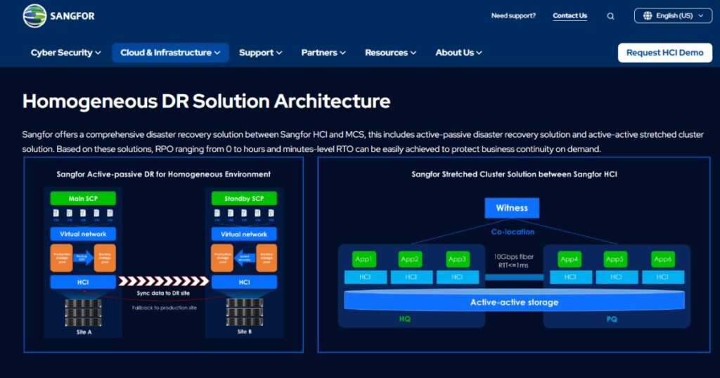720x378 pixels.
Task: Click the Main SCP green box
Action: point(83,199)
